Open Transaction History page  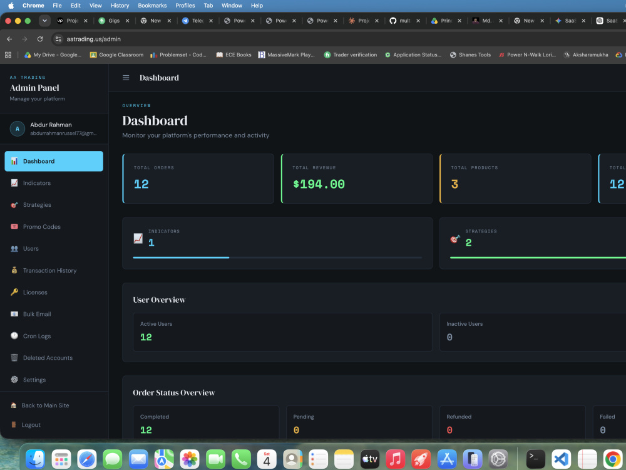(54, 271)
